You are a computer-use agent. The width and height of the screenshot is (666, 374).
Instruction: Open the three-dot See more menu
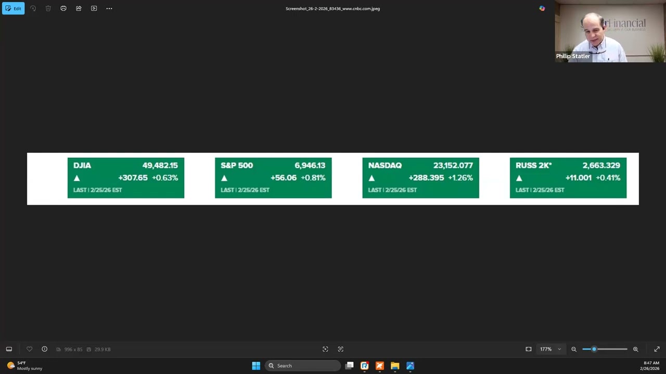tap(109, 8)
